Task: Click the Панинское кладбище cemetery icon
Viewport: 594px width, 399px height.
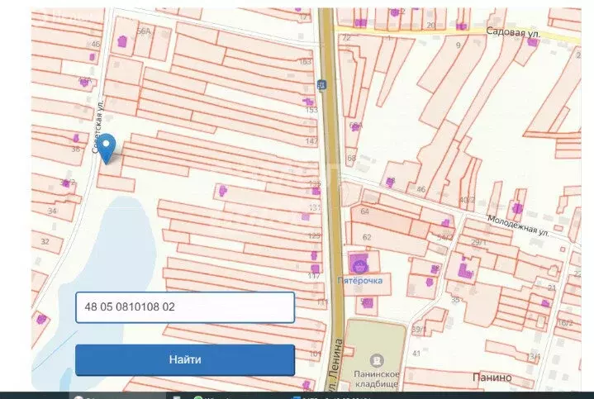Action: point(377,360)
